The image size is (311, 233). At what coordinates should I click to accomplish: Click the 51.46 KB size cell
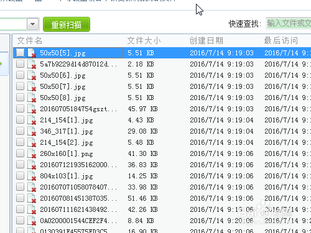(x=142, y=198)
